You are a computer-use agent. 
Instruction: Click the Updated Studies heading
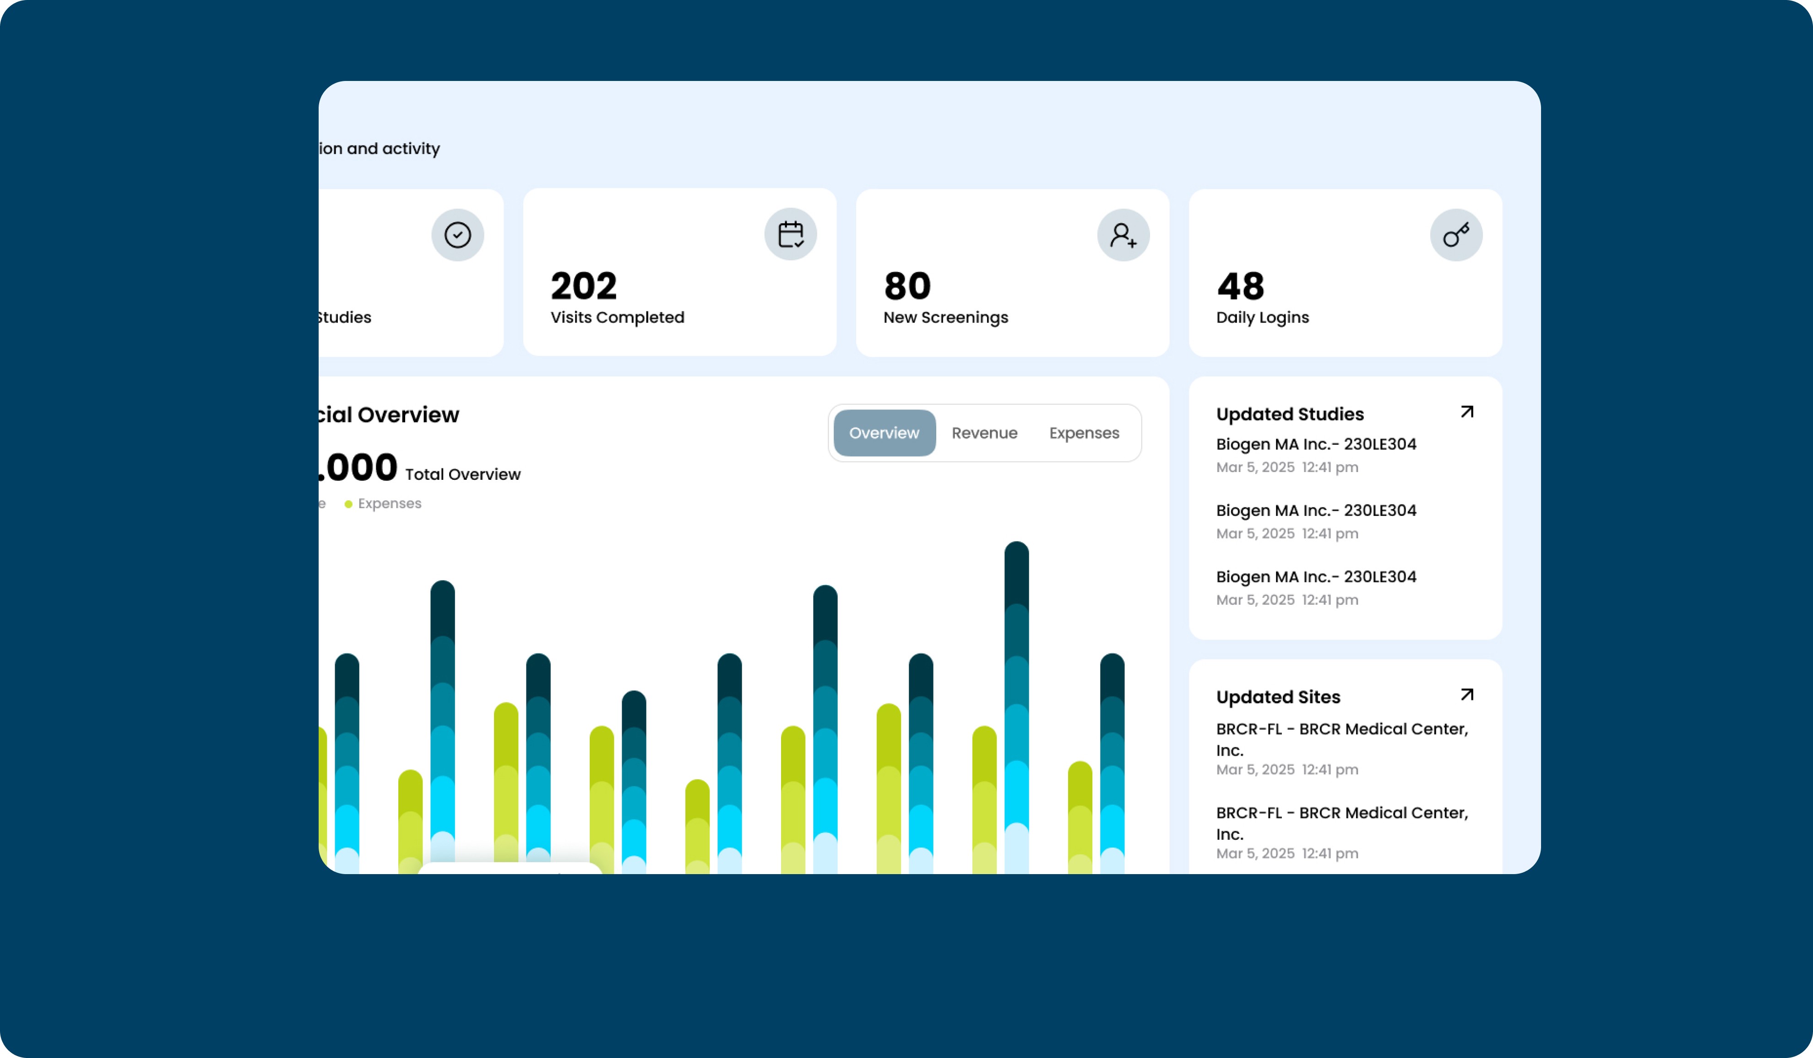point(1289,414)
